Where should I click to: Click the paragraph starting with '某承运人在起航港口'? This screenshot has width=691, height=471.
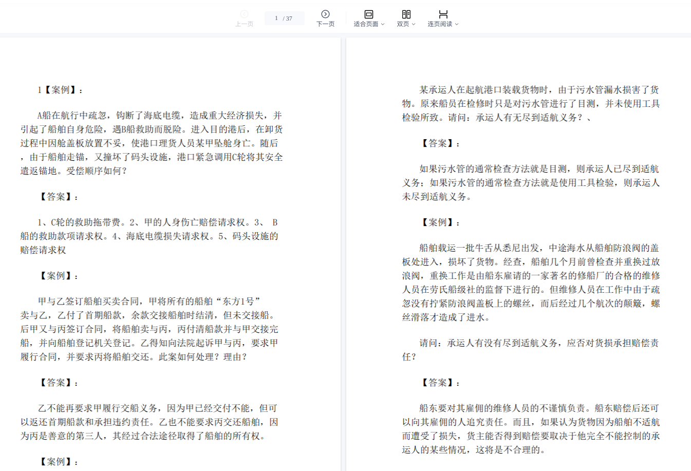pos(531,103)
